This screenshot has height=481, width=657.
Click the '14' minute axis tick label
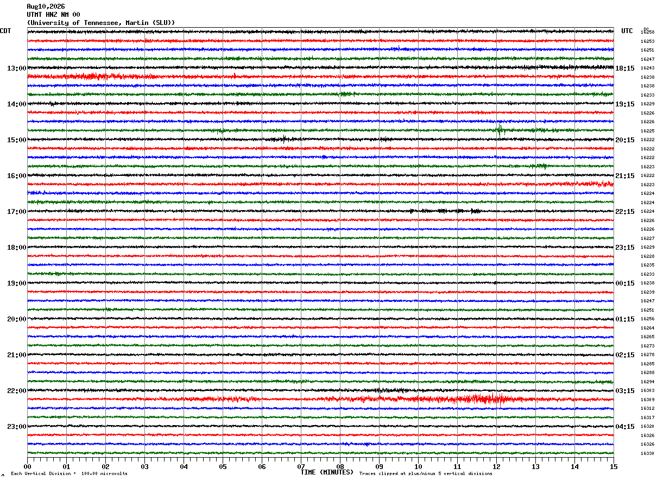click(x=574, y=466)
